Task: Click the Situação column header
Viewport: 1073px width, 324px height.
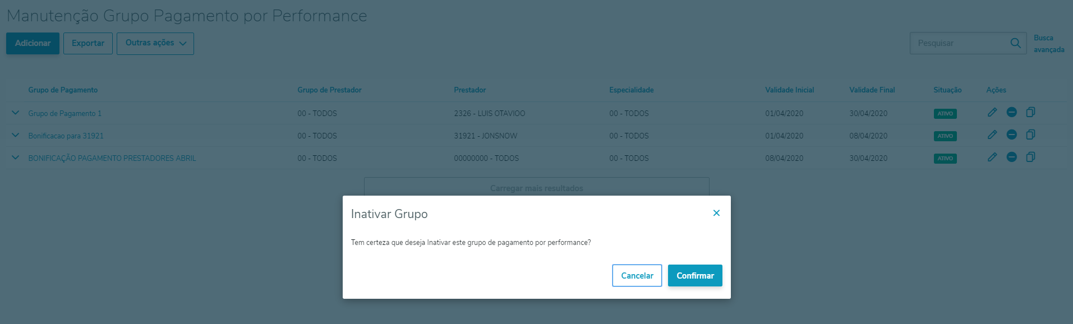Action: click(947, 90)
